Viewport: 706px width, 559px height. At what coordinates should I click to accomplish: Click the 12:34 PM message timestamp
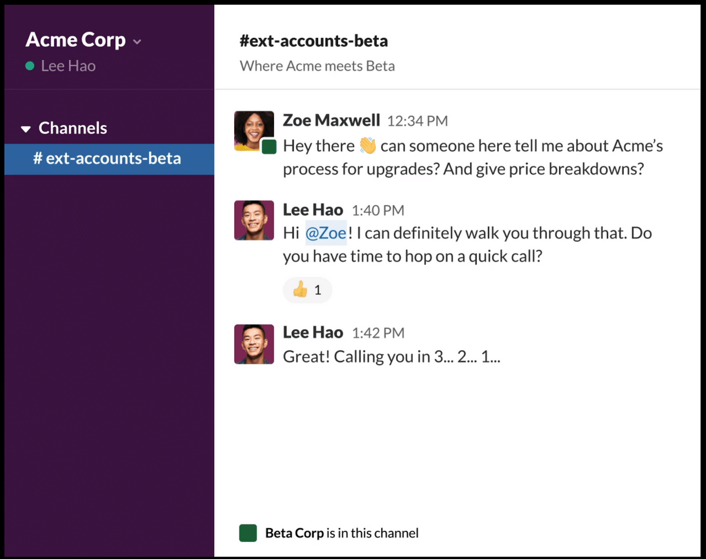point(417,122)
